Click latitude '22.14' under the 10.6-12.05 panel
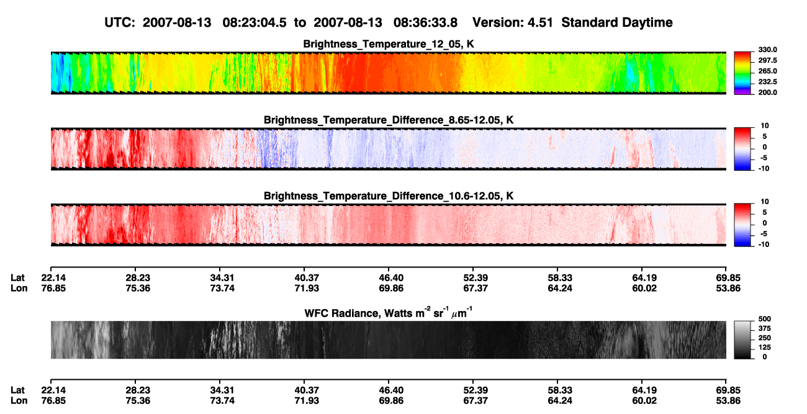This screenshot has width=807, height=414. pyautogui.click(x=53, y=278)
